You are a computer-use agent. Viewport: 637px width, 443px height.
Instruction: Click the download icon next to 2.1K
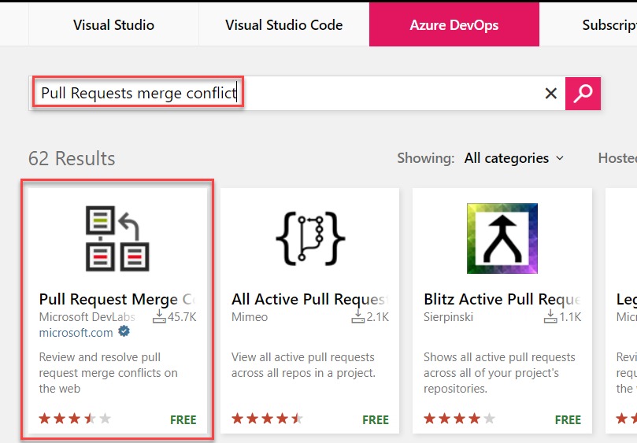358,317
